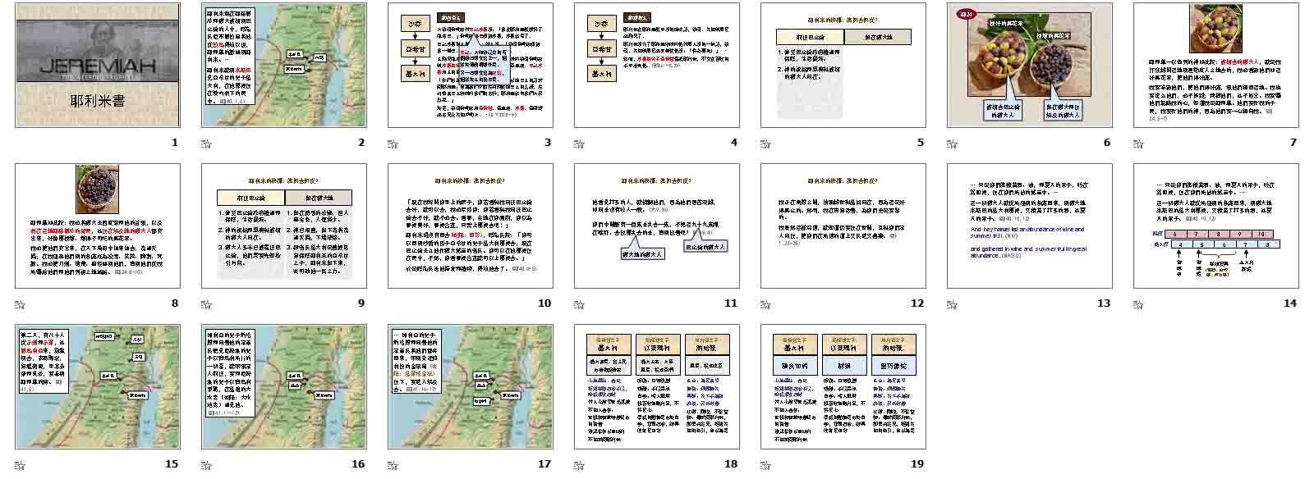
Task: Click the animation star icon under slide 2
Action: 206,144
